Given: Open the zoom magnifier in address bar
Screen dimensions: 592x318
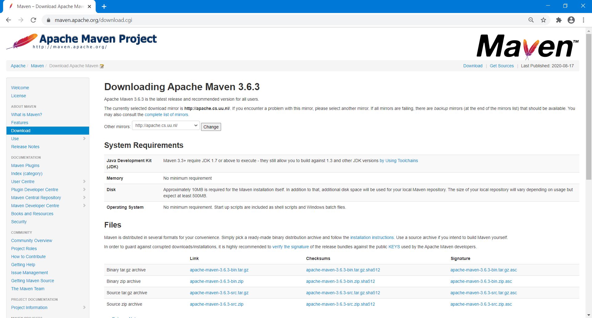Looking at the screenshot, I should [531, 20].
